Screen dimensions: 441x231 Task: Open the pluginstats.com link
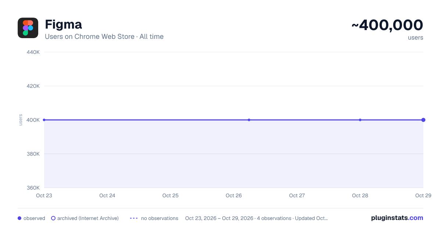(397, 218)
